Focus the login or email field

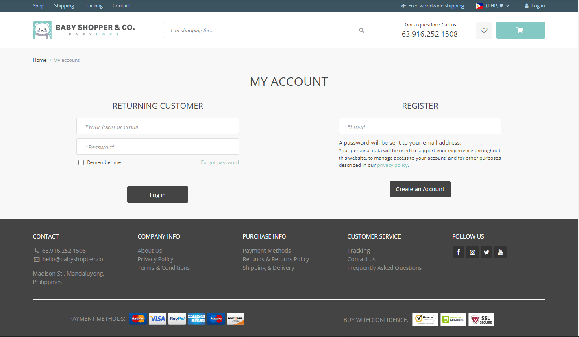coord(158,127)
